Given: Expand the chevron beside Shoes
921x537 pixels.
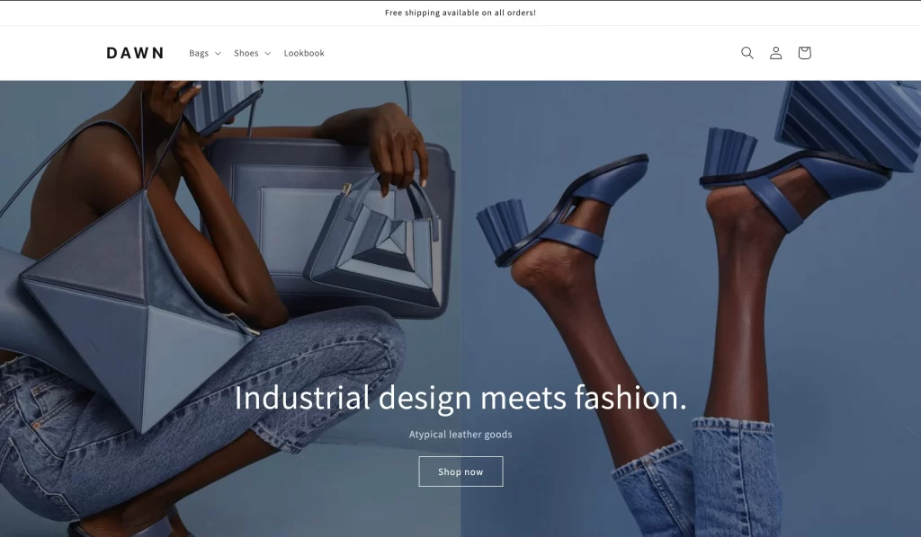Looking at the screenshot, I should (268, 53).
